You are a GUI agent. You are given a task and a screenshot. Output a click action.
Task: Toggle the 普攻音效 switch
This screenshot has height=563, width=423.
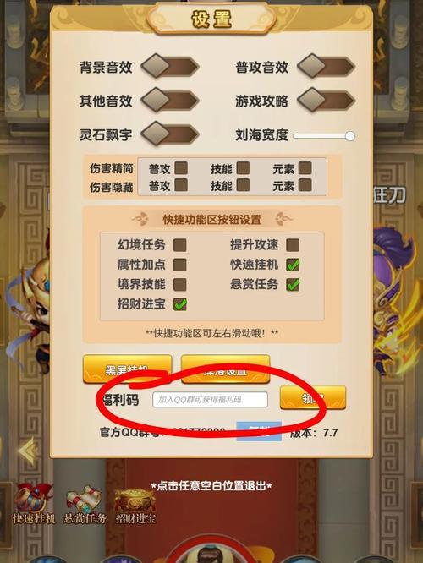tap(326, 67)
